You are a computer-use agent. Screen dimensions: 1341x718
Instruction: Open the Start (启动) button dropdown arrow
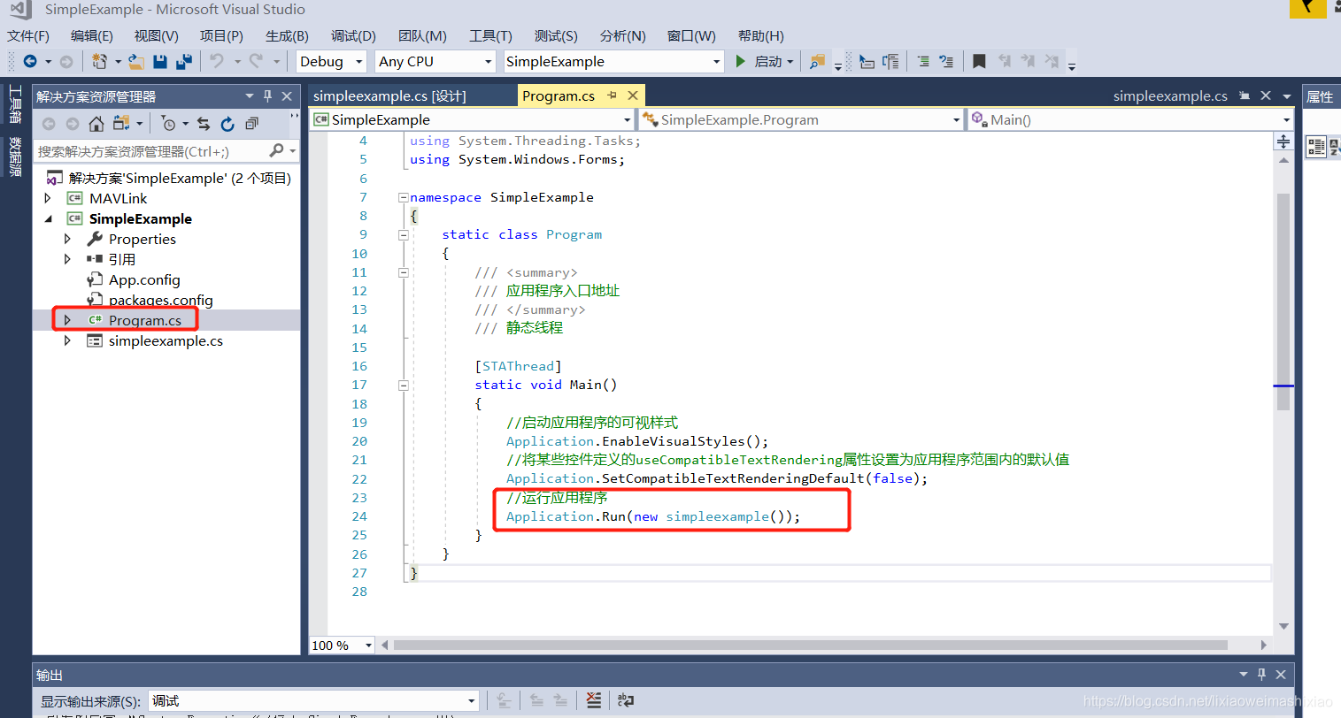[x=790, y=61]
